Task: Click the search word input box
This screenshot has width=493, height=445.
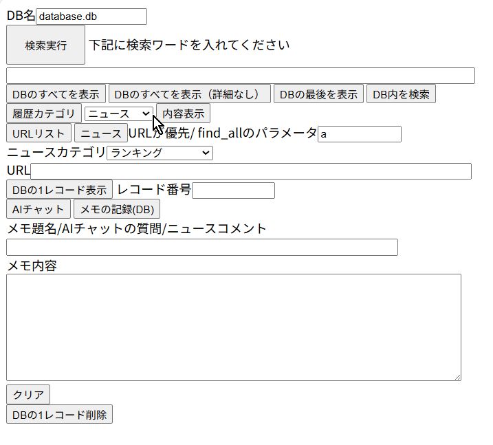Action: pos(240,76)
